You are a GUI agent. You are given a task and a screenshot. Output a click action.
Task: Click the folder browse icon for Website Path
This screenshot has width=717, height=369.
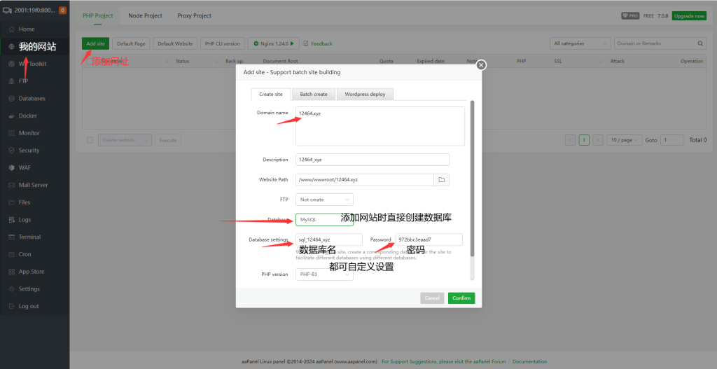click(x=442, y=180)
